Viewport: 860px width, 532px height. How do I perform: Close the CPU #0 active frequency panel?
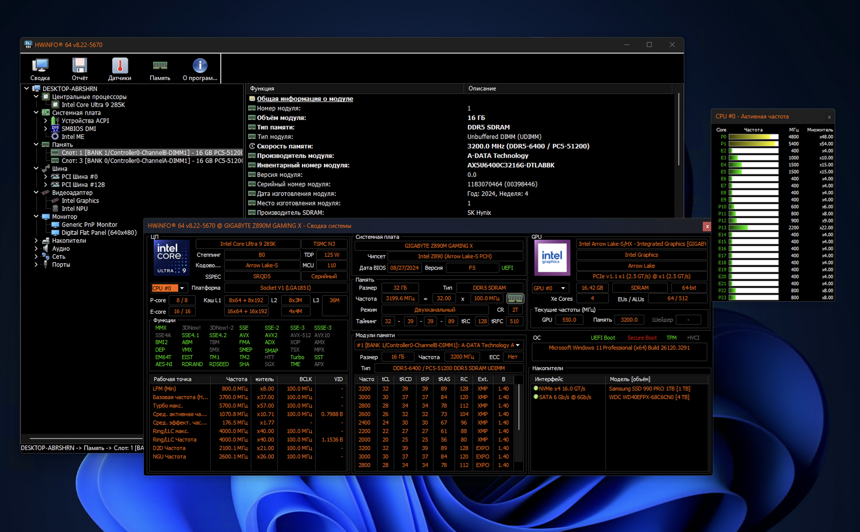(829, 117)
